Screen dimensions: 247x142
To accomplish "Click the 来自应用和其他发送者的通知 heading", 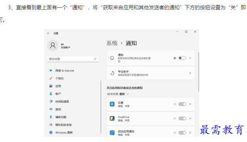I will tap(124, 88).
